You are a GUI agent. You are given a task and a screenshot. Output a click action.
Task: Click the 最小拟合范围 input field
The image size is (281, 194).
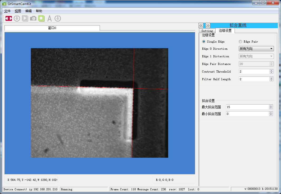(x=248, y=114)
